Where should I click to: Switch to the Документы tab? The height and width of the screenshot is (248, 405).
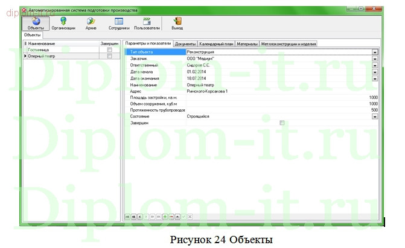185,44
